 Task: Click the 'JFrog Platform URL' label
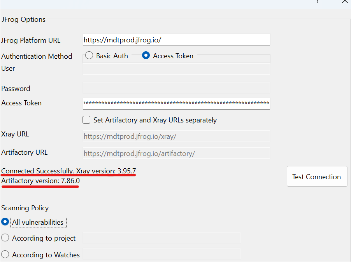click(x=31, y=40)
